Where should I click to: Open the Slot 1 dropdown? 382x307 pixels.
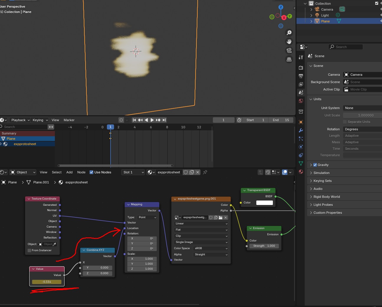(x=133, y=172)
